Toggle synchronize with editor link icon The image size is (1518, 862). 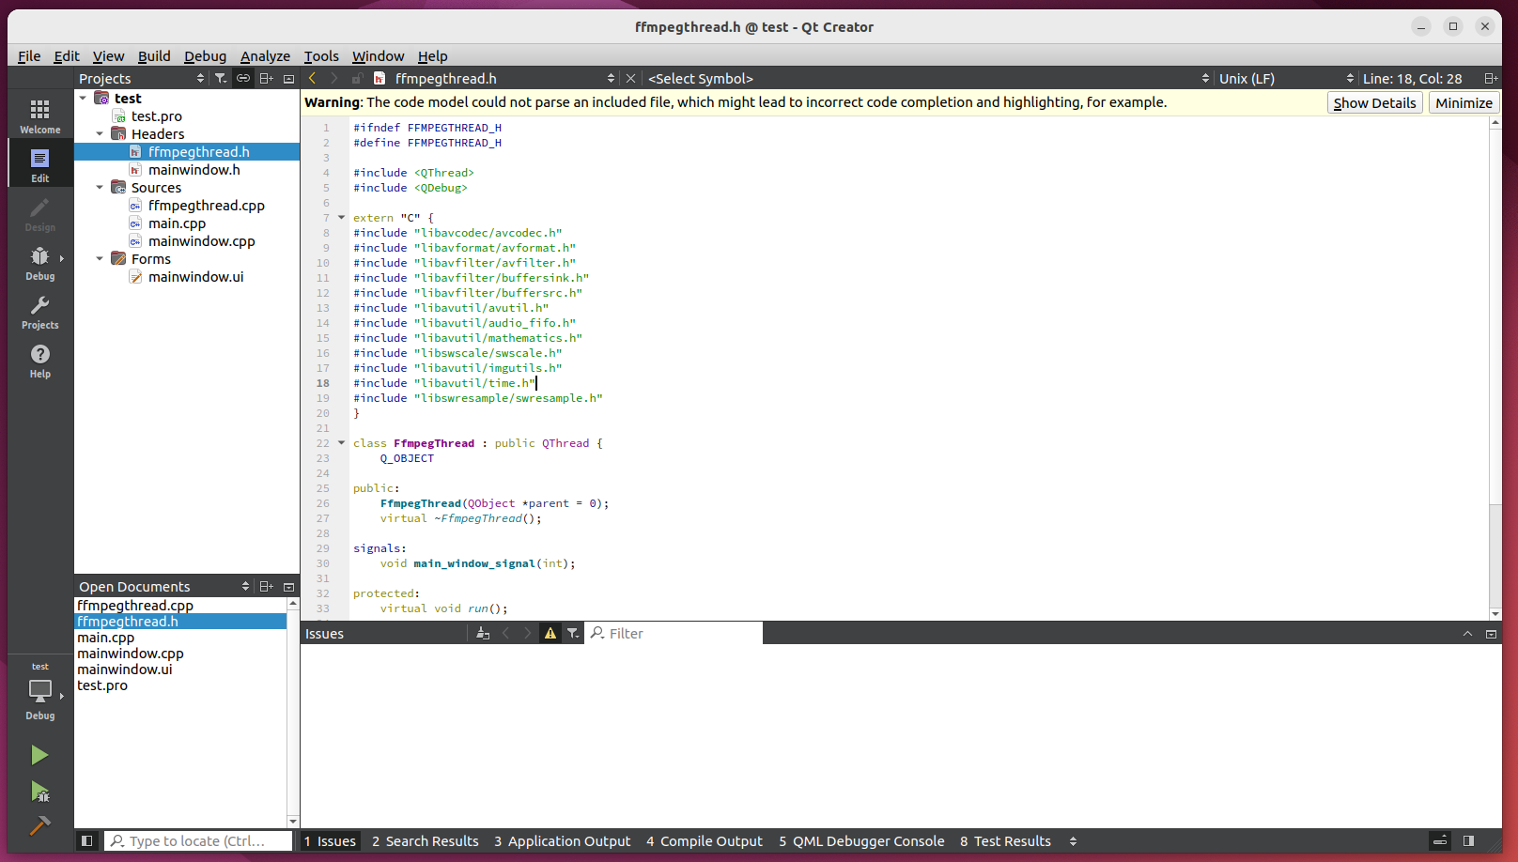(x=243, y=79)
